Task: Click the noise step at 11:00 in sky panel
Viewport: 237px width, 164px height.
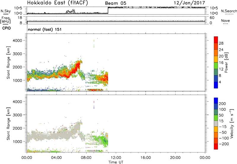Action: point(108,10)
